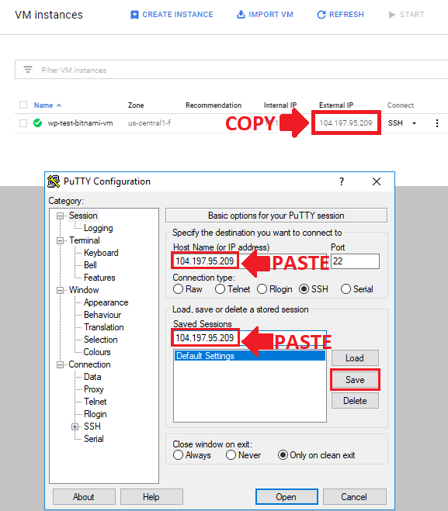Click the PuTTY icon in the title bar

pos(54,181)
